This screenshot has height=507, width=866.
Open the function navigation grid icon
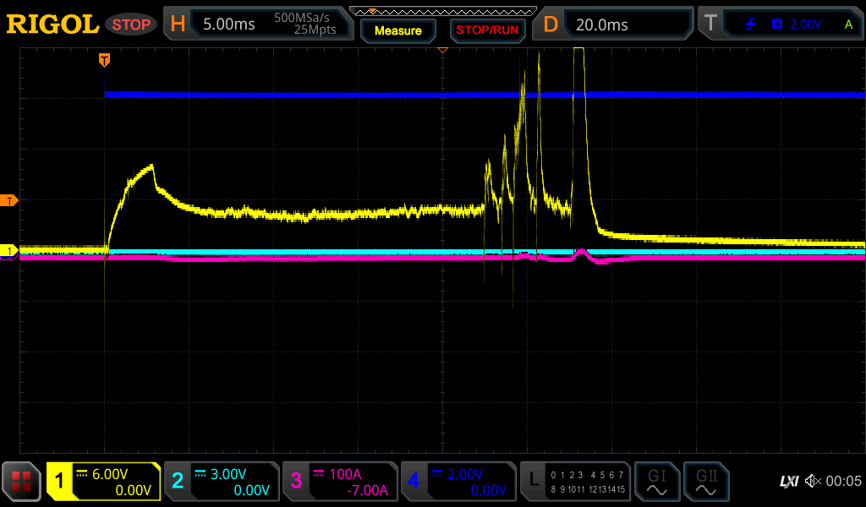click(22, 482)
